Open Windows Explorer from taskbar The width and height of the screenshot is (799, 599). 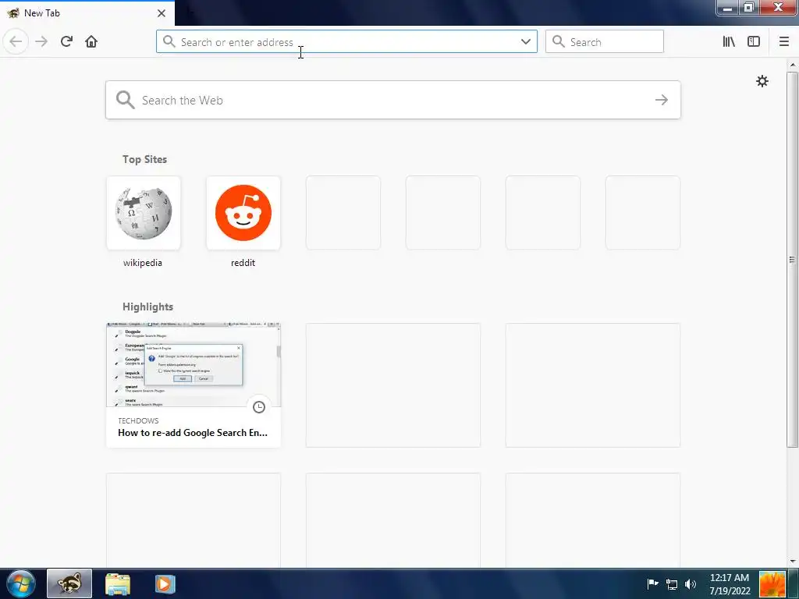pos(118,583)
